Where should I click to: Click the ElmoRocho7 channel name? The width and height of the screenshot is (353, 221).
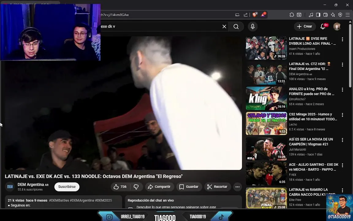[297, 99]
